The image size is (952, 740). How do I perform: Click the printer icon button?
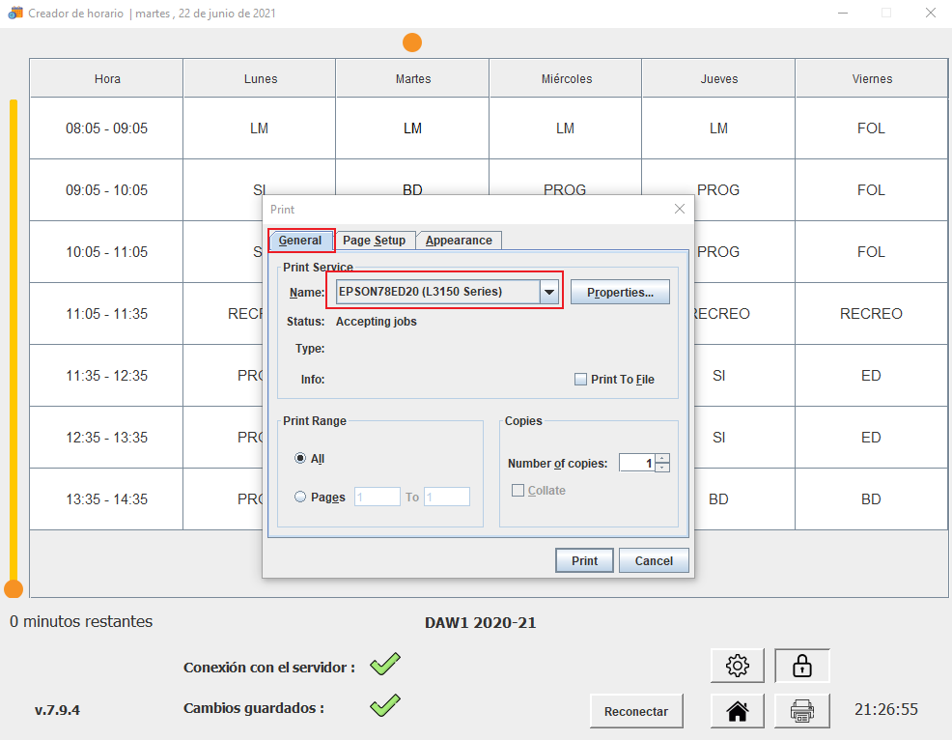(x=801, y=711)
